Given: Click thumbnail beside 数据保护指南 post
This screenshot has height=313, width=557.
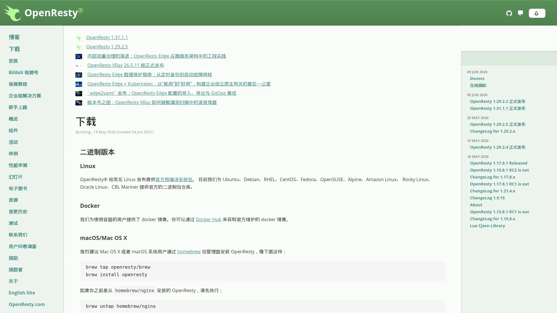Looking at the screenshot, I should tap(79, 75).
